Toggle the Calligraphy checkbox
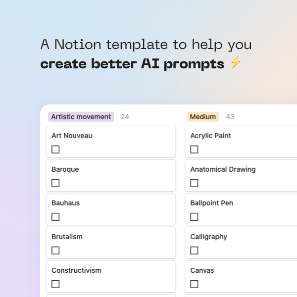The image size is (297, 297). point(194,250)
